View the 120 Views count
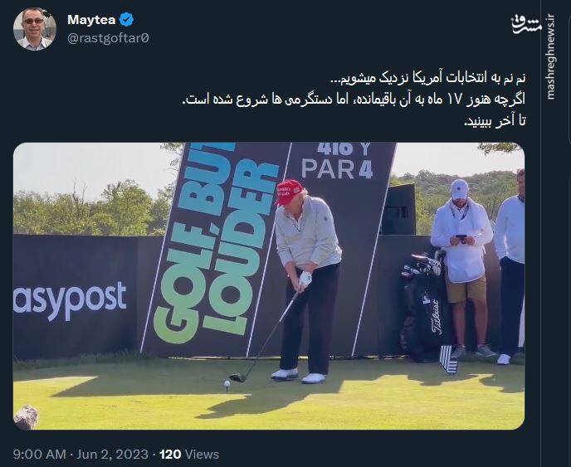The image size is (571, 467). [x=189, y=455]
